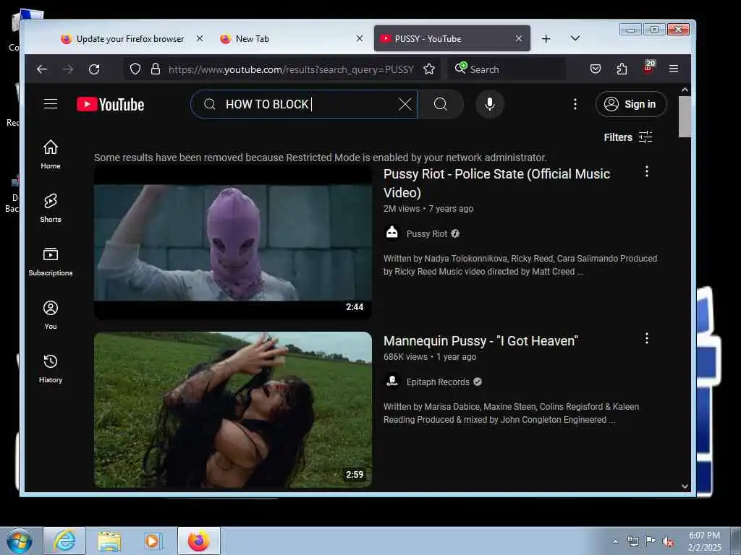Click the Sign in button
The width and height of the screenshot is (741, 555).
point(631,104)
